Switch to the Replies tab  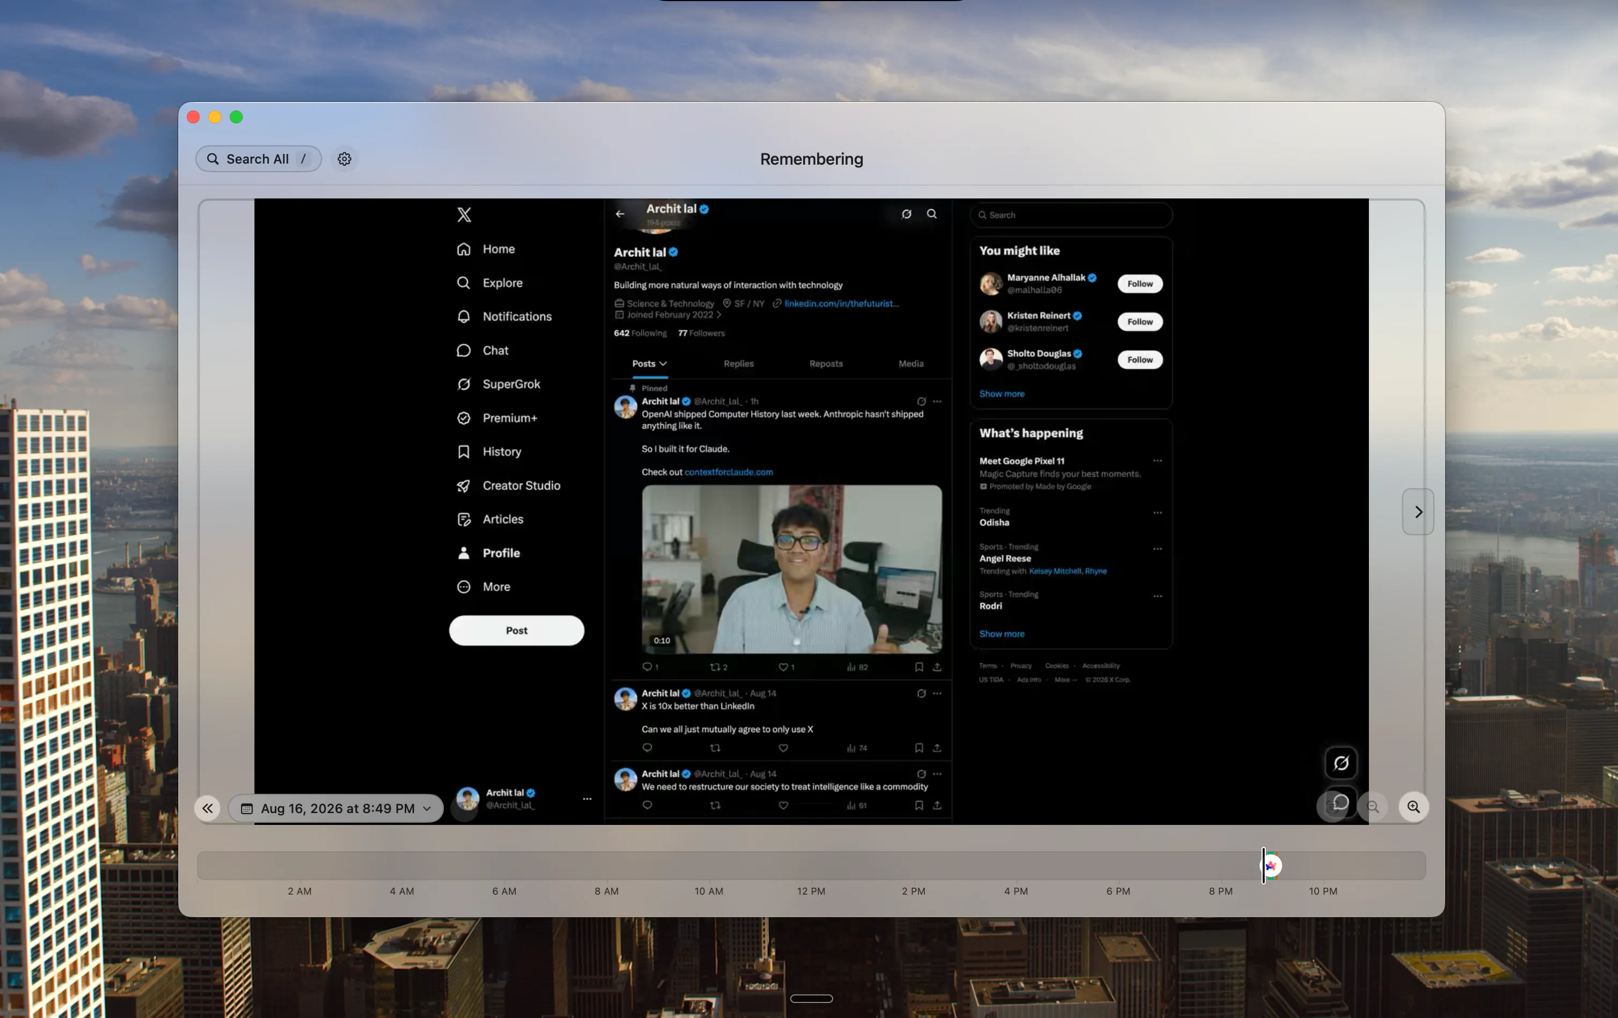pos(739,363)
